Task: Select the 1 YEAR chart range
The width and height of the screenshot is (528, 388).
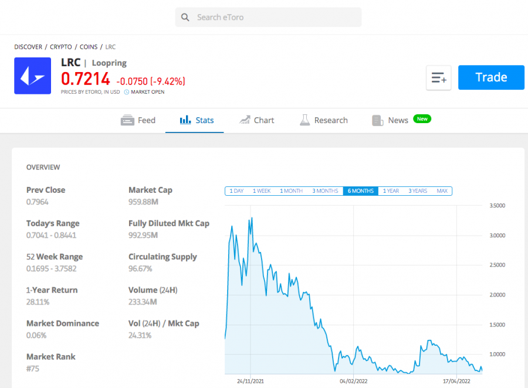Action: pyautogui.click(x=391, y=191)
